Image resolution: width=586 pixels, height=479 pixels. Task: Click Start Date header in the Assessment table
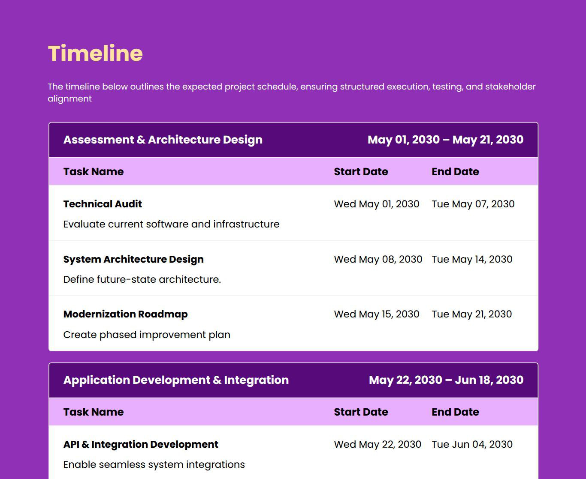coord(361,171)
